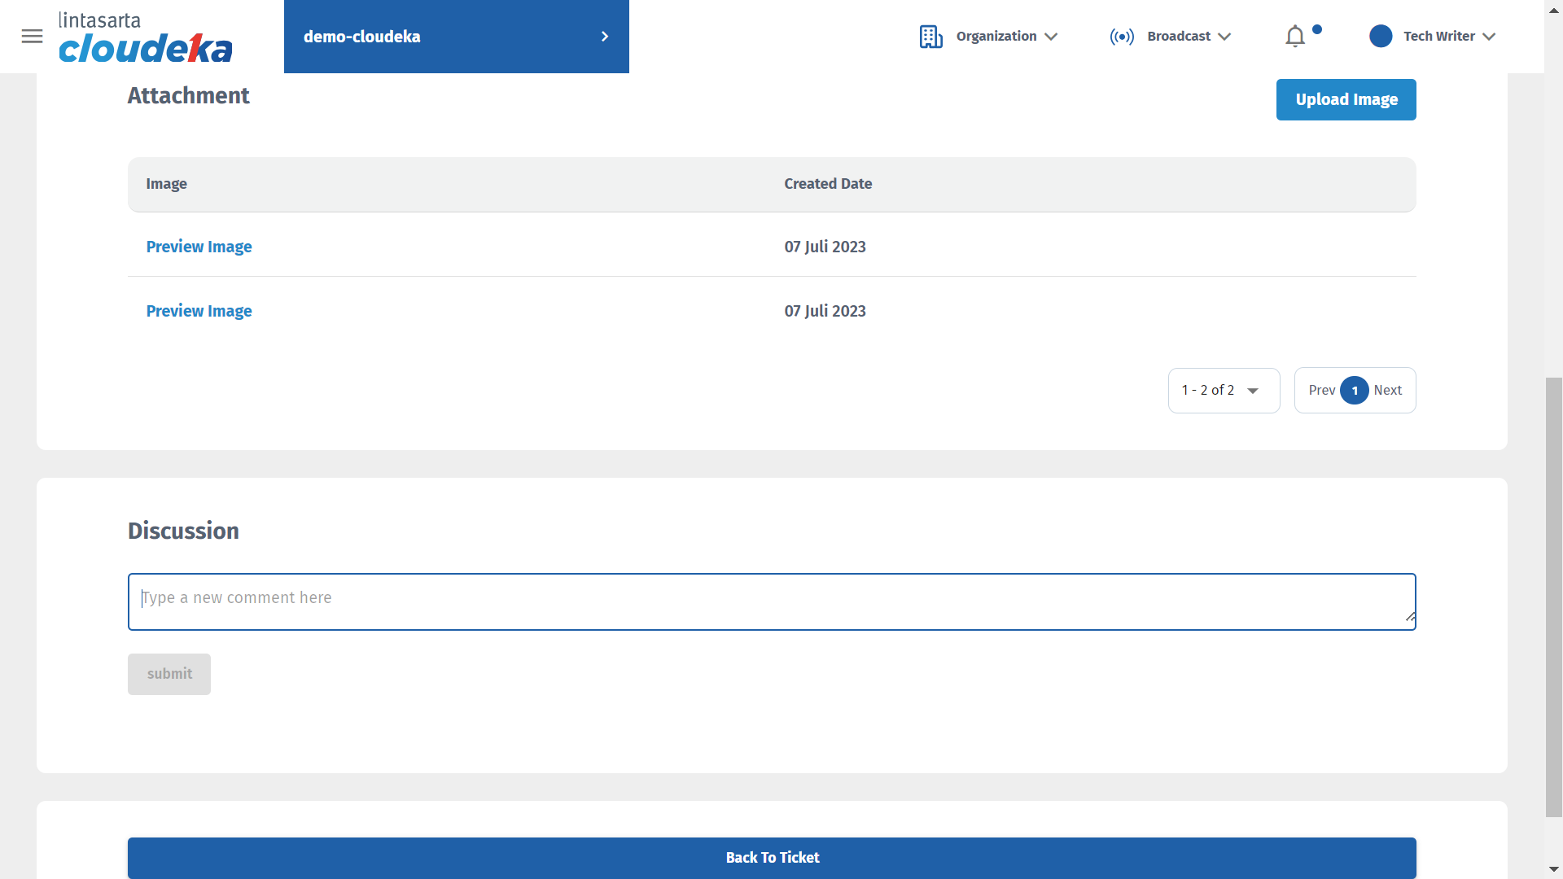Viewport: 1563px width, 879px height.
Task: Expand demo-cloudeka project arrow
Action: tap(605, 37)
